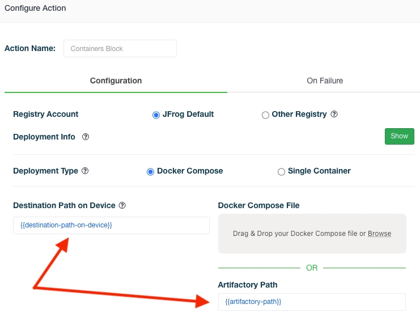Switch to the Configuration tab
This screenshot has height=317, width=420.
click(x=116, y=81)
